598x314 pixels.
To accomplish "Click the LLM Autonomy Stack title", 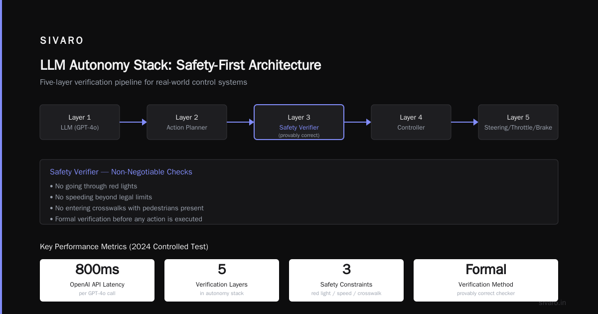I will pos(180,65).
